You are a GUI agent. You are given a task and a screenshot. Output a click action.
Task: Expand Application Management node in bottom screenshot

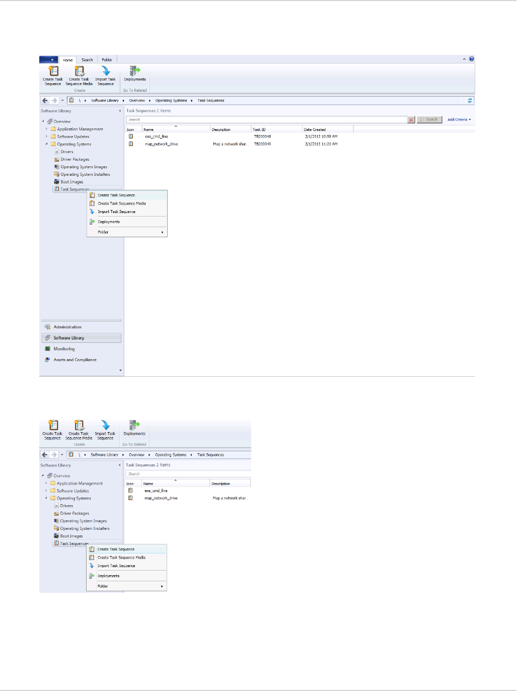[x=46, y=483]
